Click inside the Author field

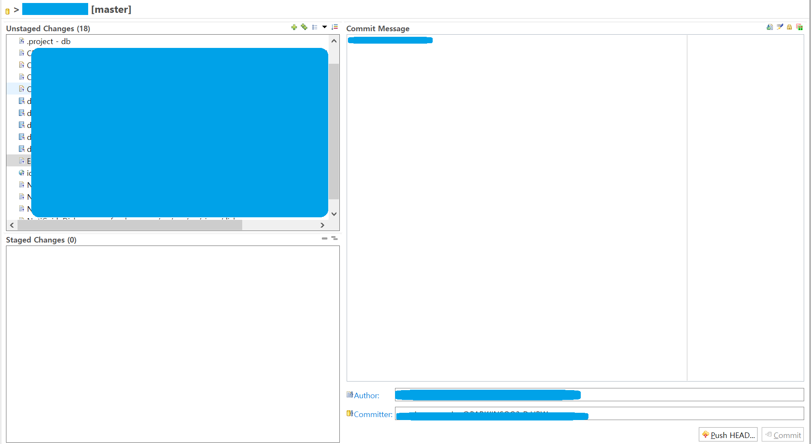[x=685, y=395]
